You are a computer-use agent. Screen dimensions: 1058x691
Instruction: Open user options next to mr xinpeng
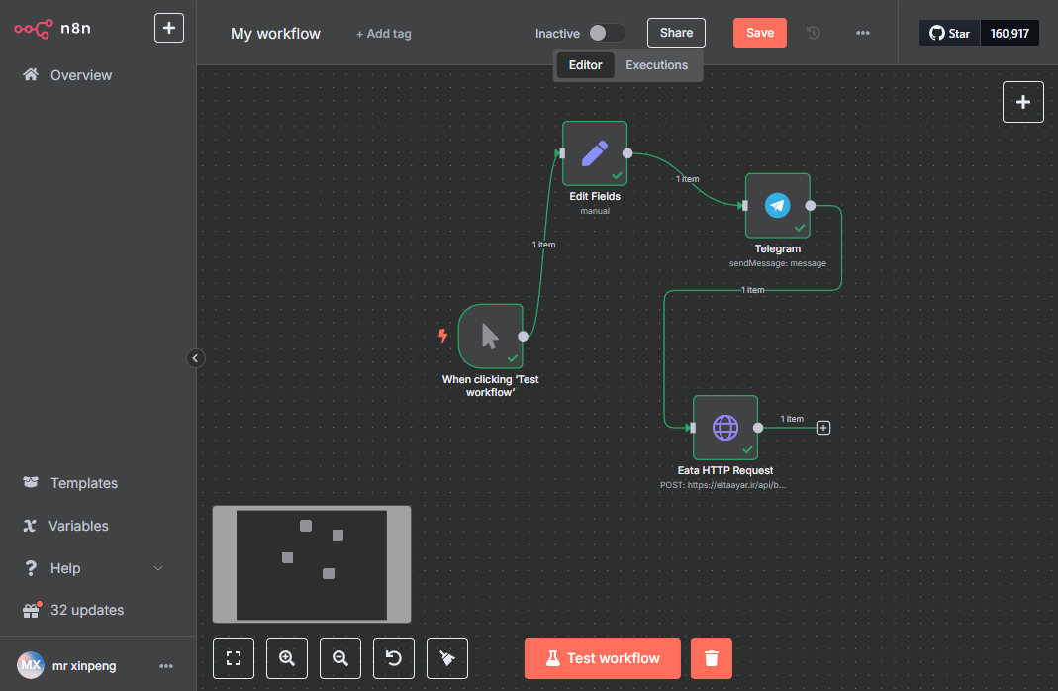[166, 666]
